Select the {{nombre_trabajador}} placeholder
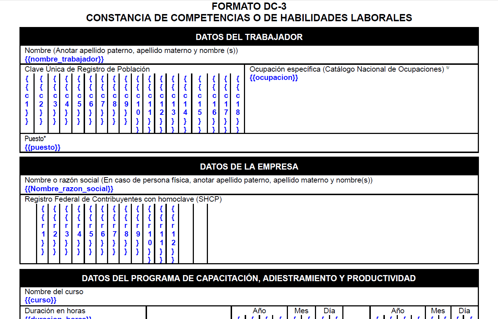 [x=64, y=59]
